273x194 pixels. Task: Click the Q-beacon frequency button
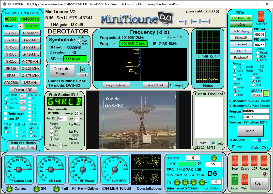click(x=31, y=33)
